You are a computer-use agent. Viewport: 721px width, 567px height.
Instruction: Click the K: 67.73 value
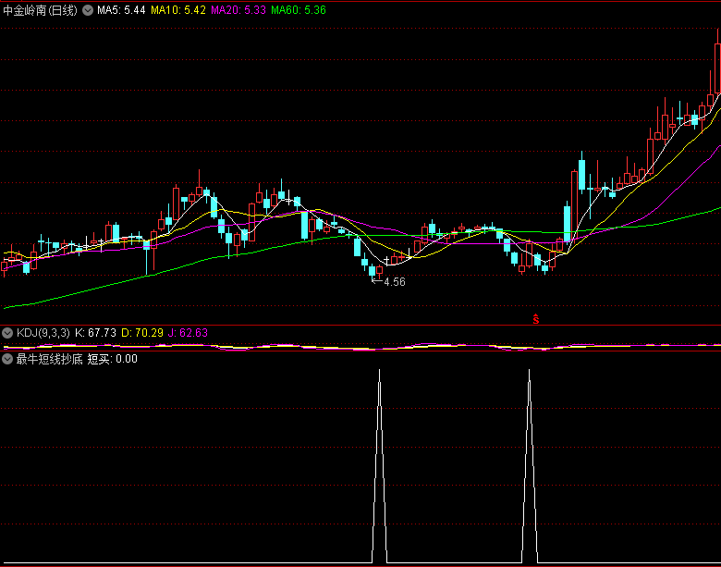coord(95,333)
